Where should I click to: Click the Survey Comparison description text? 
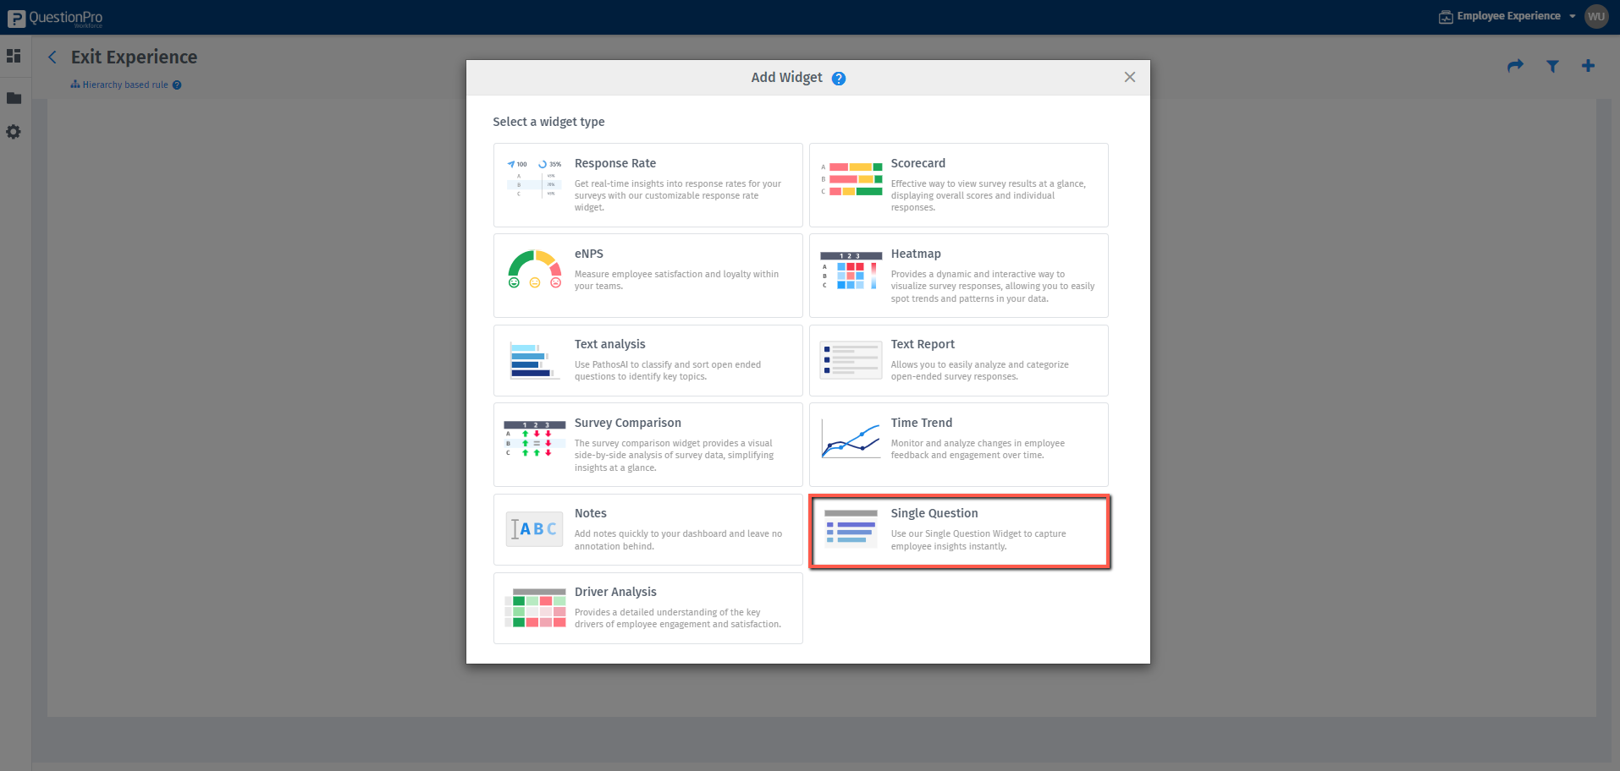point(674,455)
